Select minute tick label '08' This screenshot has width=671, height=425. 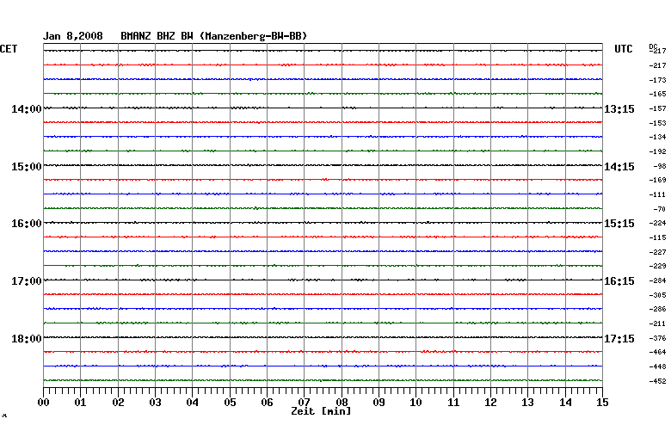[342, 403]
